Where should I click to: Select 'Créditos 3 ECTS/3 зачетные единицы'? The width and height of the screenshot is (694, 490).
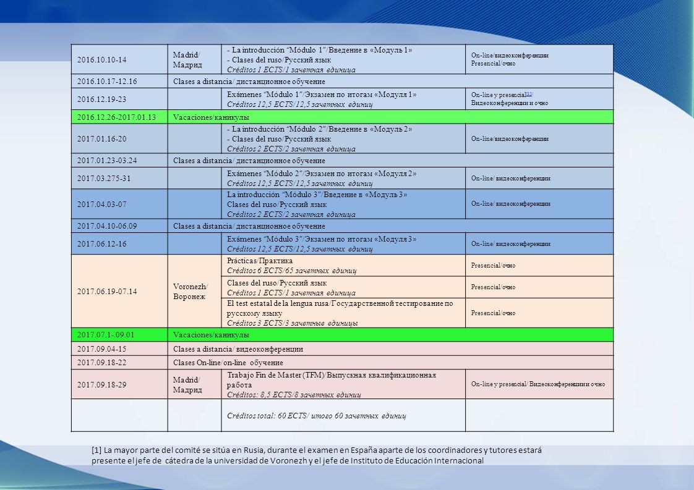[x=293, y=323]
